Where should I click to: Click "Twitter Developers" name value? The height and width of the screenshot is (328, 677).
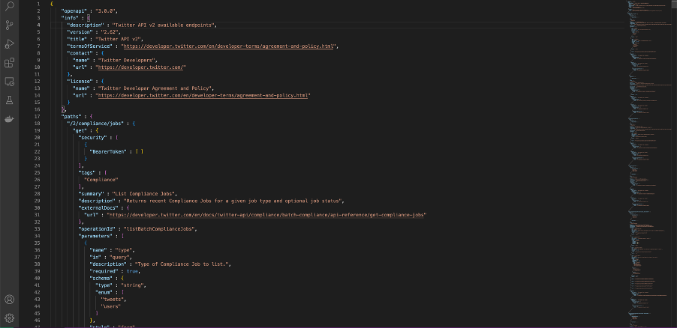(128, 60)
